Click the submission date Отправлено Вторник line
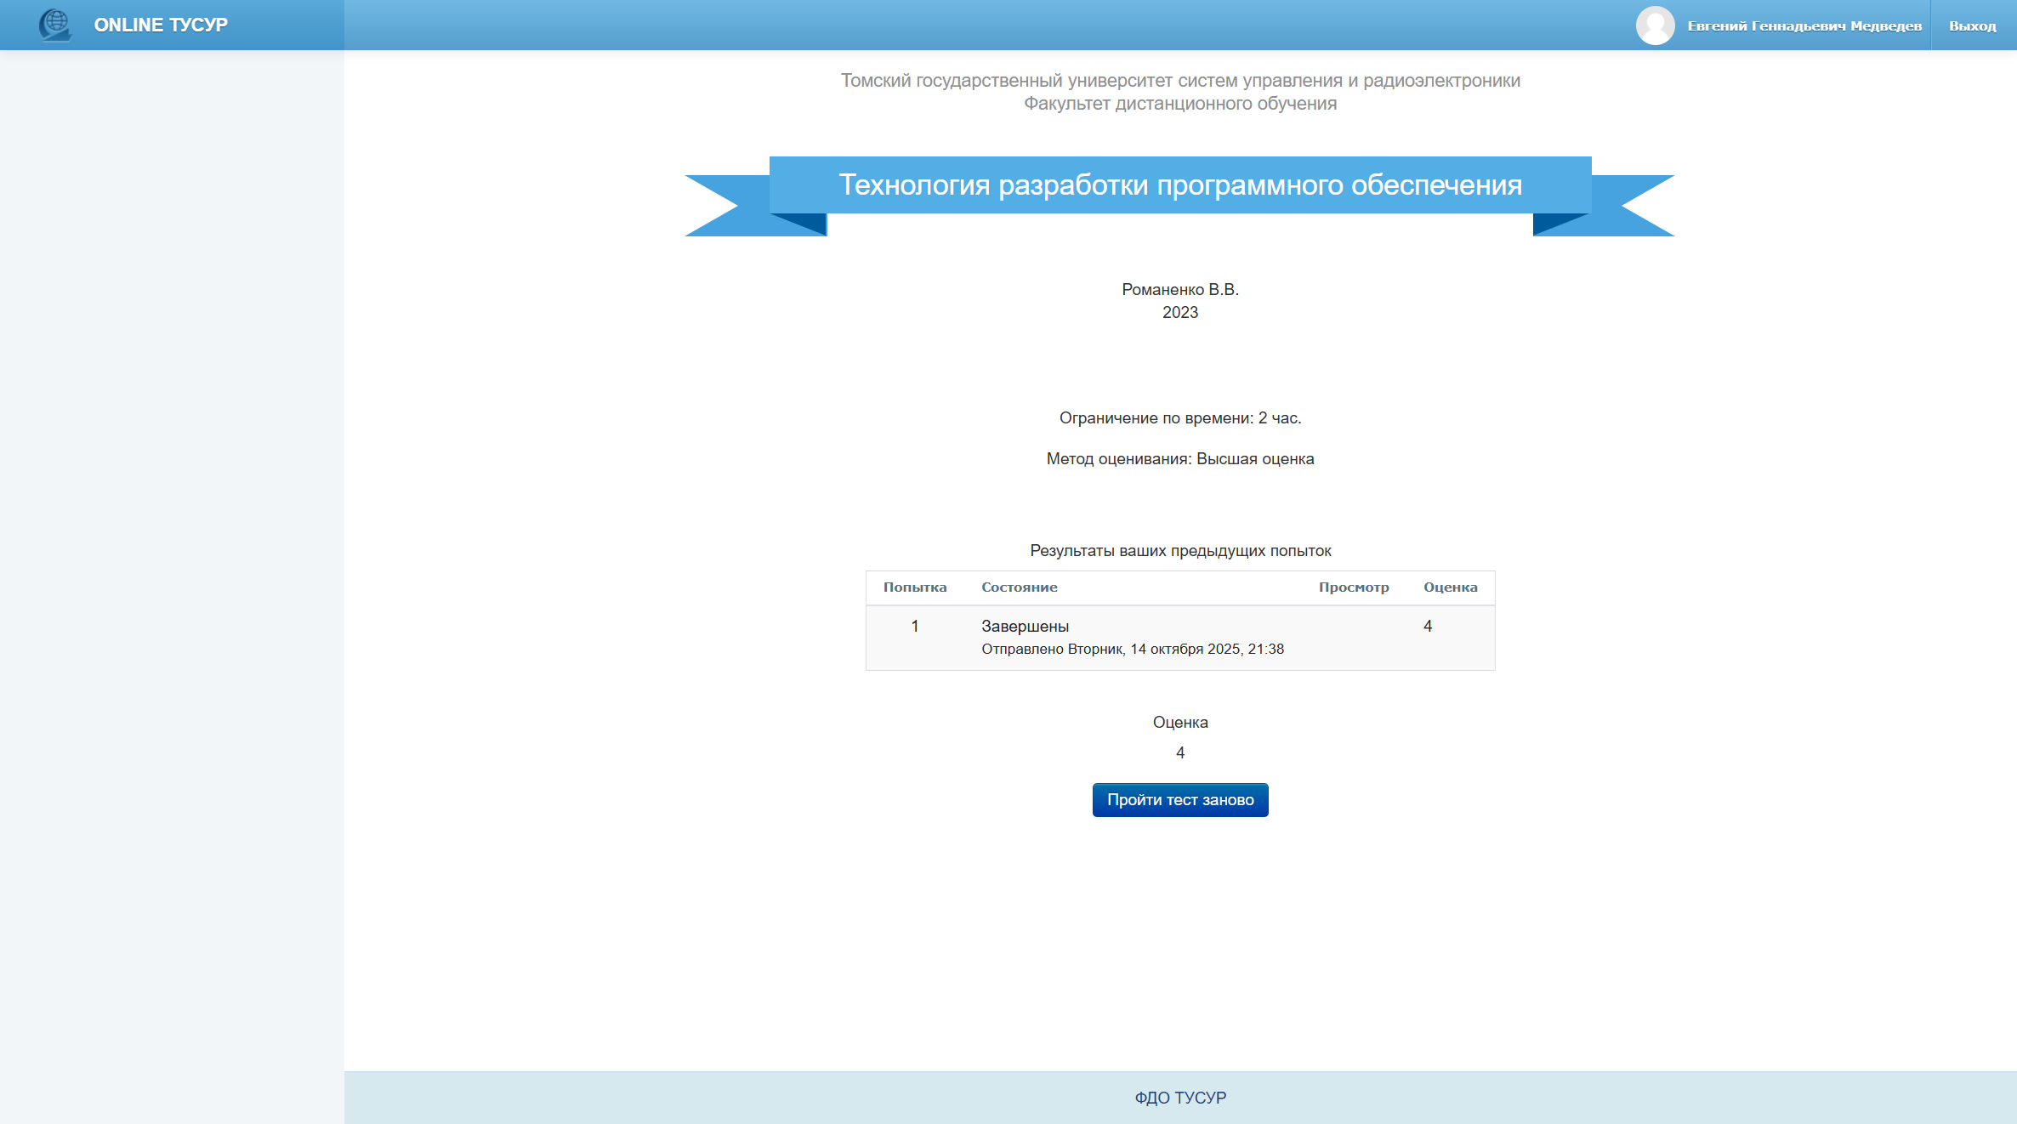 (1132, 650)
